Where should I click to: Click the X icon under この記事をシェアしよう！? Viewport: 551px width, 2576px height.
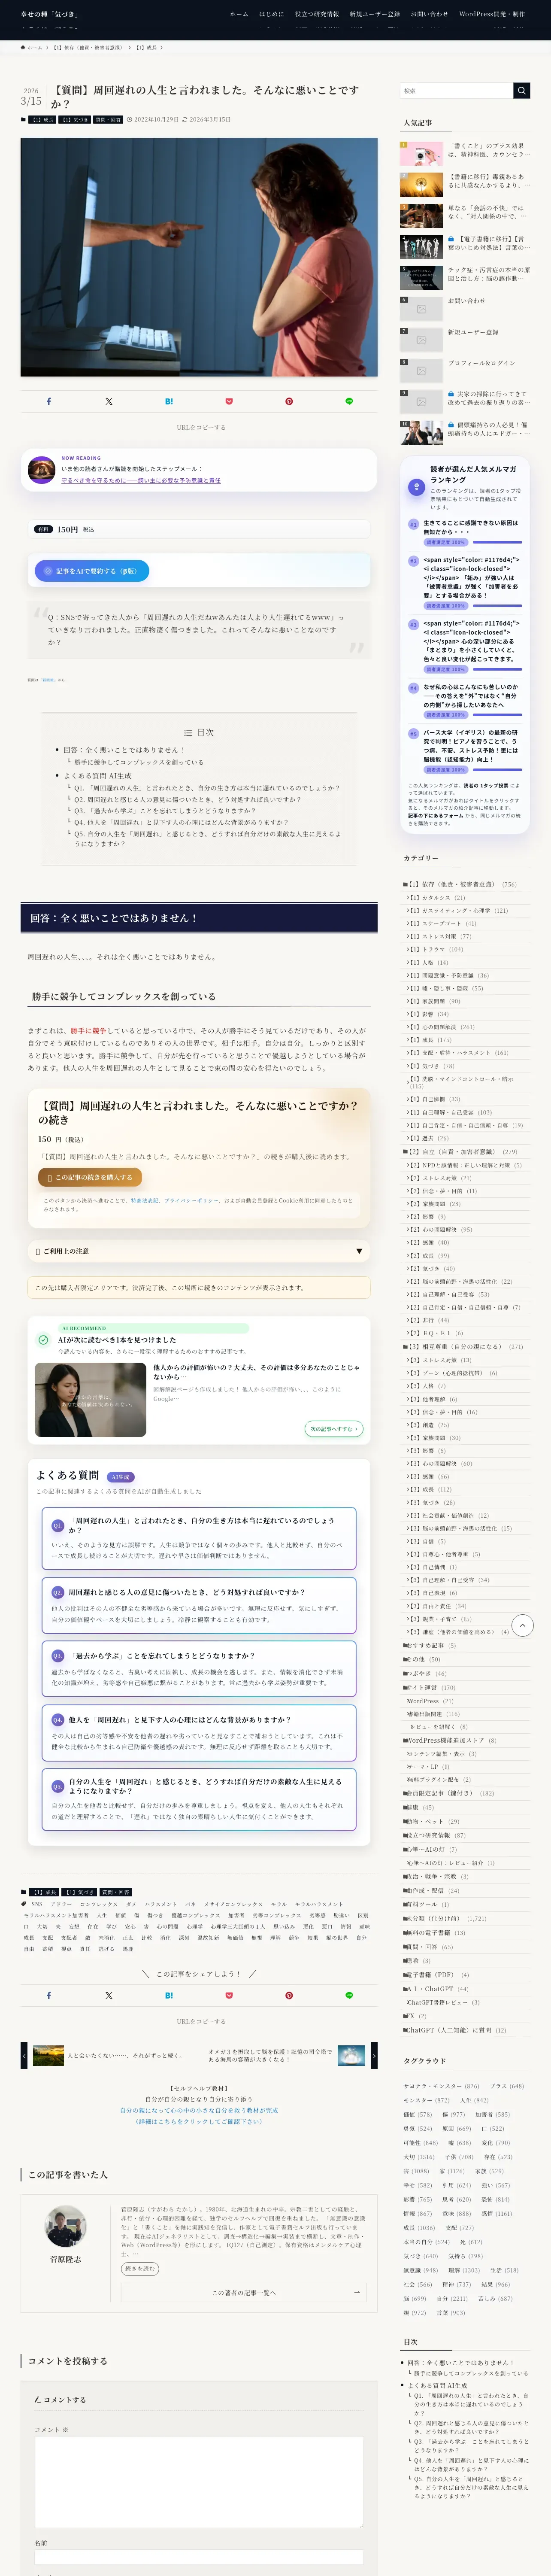(x=109, y=1995)
